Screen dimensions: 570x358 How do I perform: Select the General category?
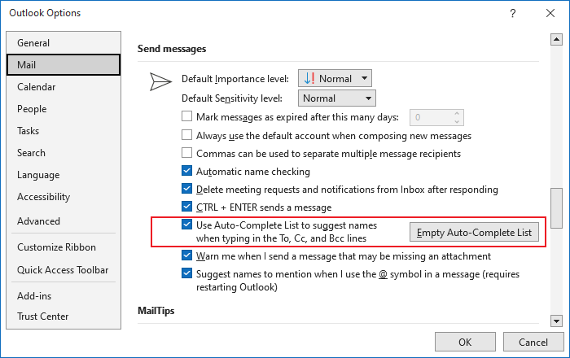click(64, 43)
